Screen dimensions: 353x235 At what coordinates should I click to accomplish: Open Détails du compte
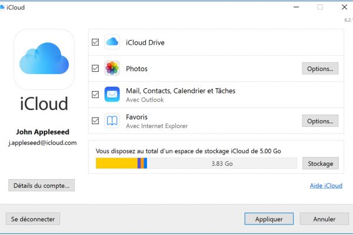(x=41, y=185)
